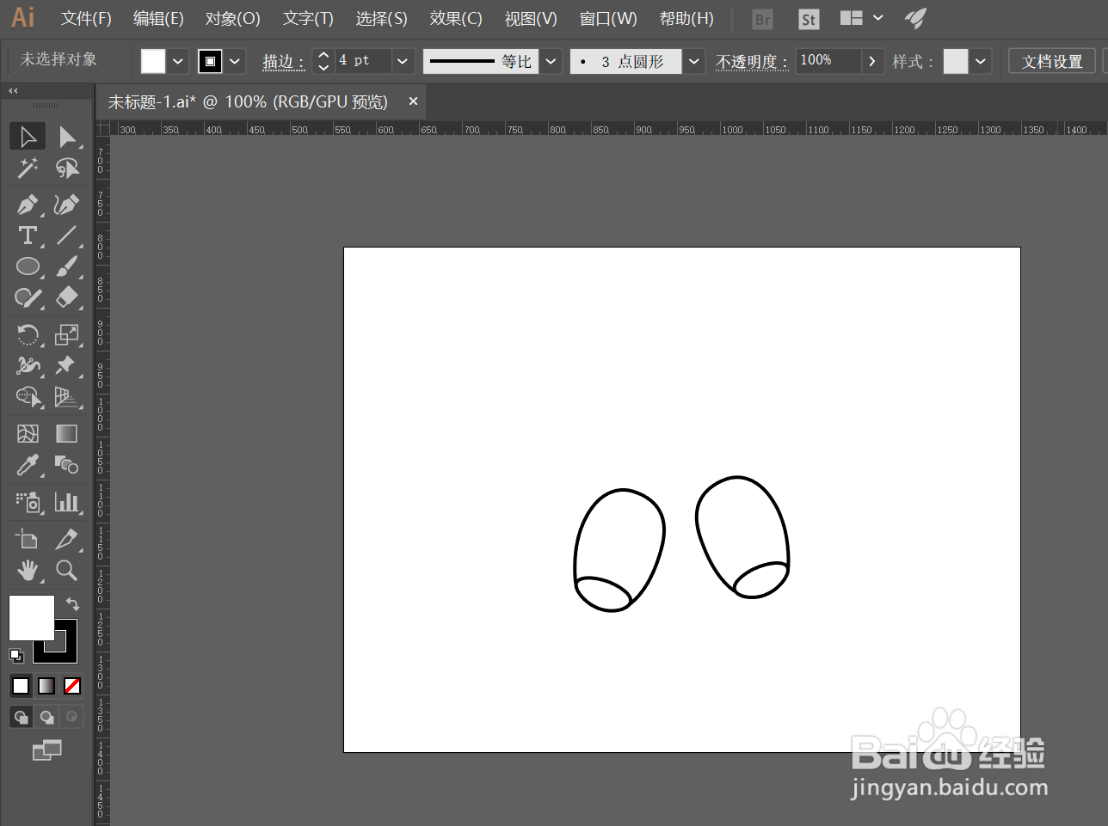Select the Shape Builder tool
The image size is (1108, 826).
pos(28,396)
